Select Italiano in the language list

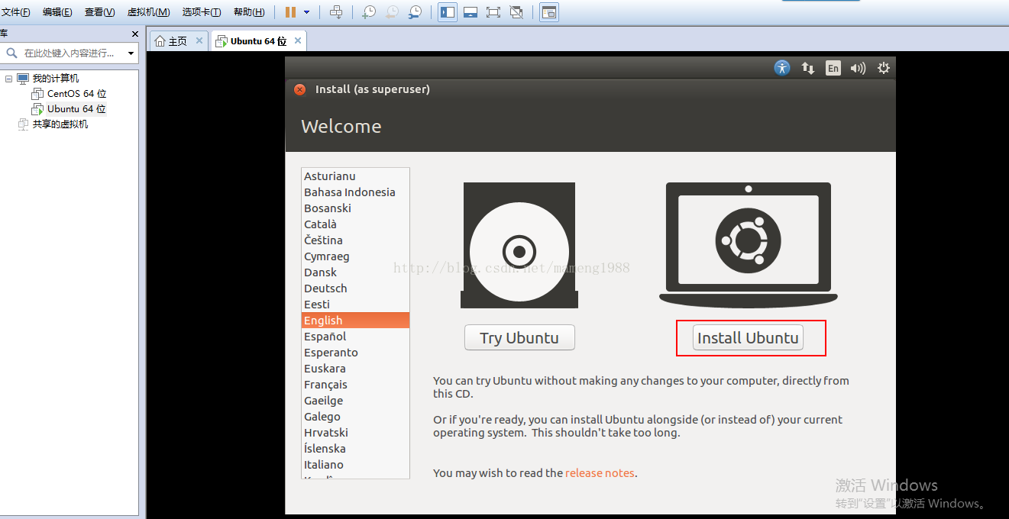click(356, 465)
